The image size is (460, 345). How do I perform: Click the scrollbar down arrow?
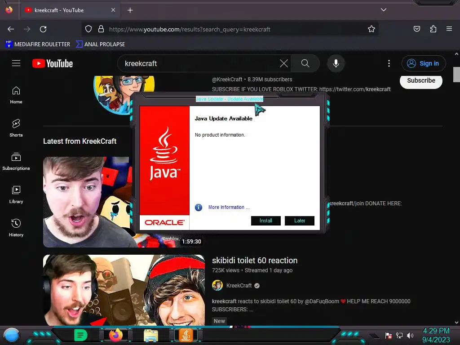pos(456,323)
